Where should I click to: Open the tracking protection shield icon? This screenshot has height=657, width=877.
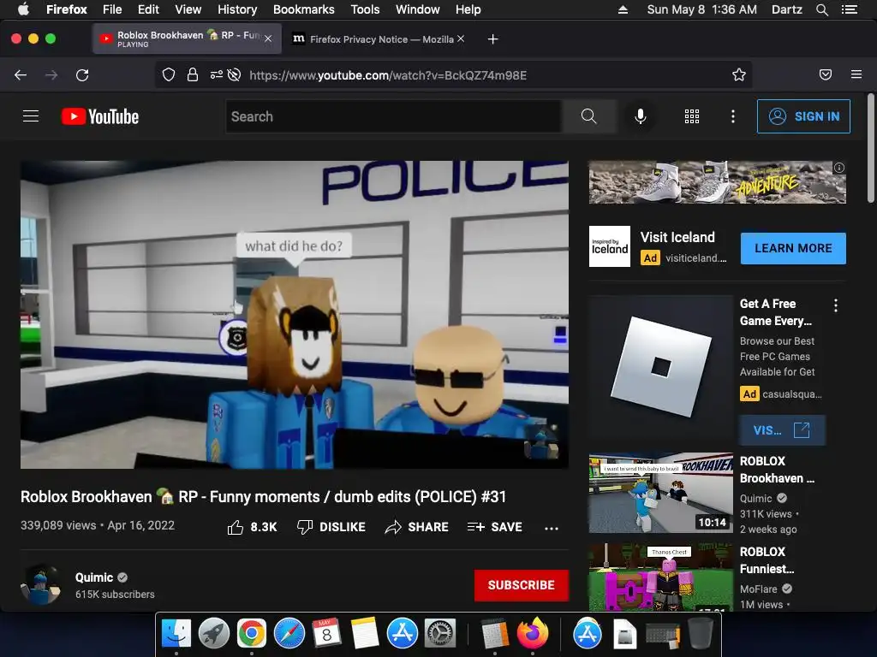click(169, 75)
